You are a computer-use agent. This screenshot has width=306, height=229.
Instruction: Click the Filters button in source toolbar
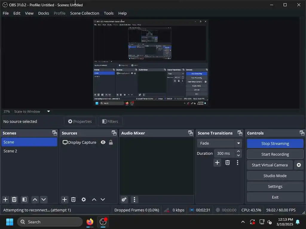pos(110,121)
